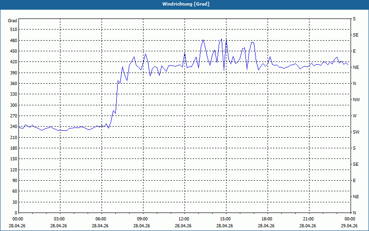Click the 00:00 label starting the time axis
The width and height of the screenshot is (369, 231).
click(17, 219)
